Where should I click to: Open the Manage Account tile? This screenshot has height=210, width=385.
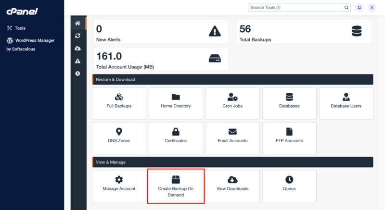tap(119, 186)
